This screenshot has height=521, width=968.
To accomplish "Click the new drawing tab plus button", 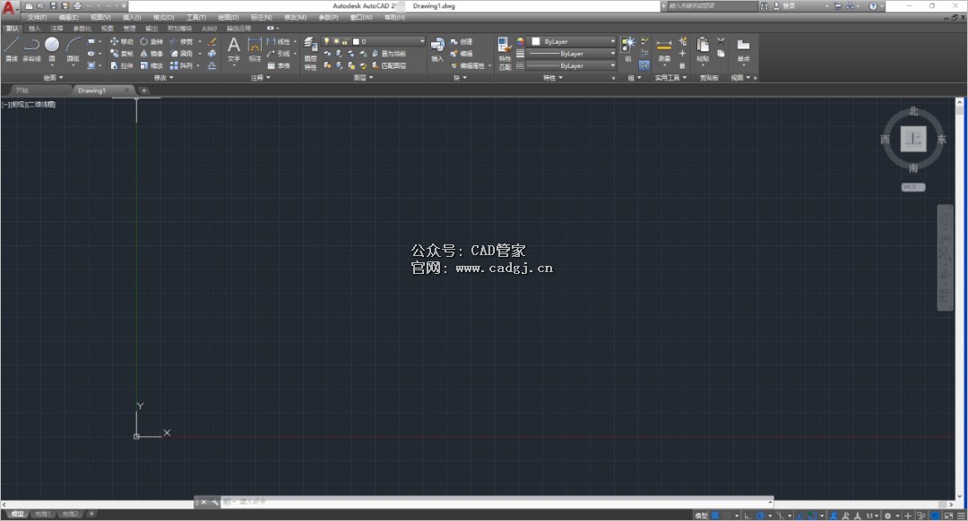I will pos(143,90).
